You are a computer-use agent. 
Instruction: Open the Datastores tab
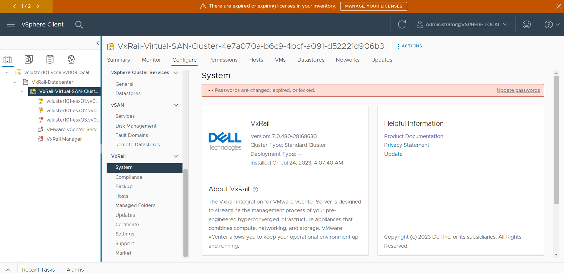(310, 60)
